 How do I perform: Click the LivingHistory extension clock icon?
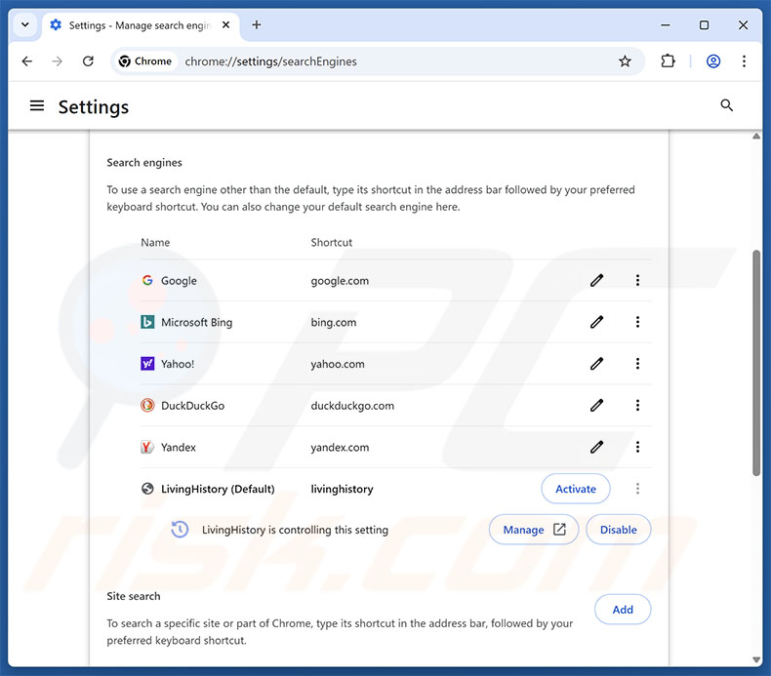(180, 530)
